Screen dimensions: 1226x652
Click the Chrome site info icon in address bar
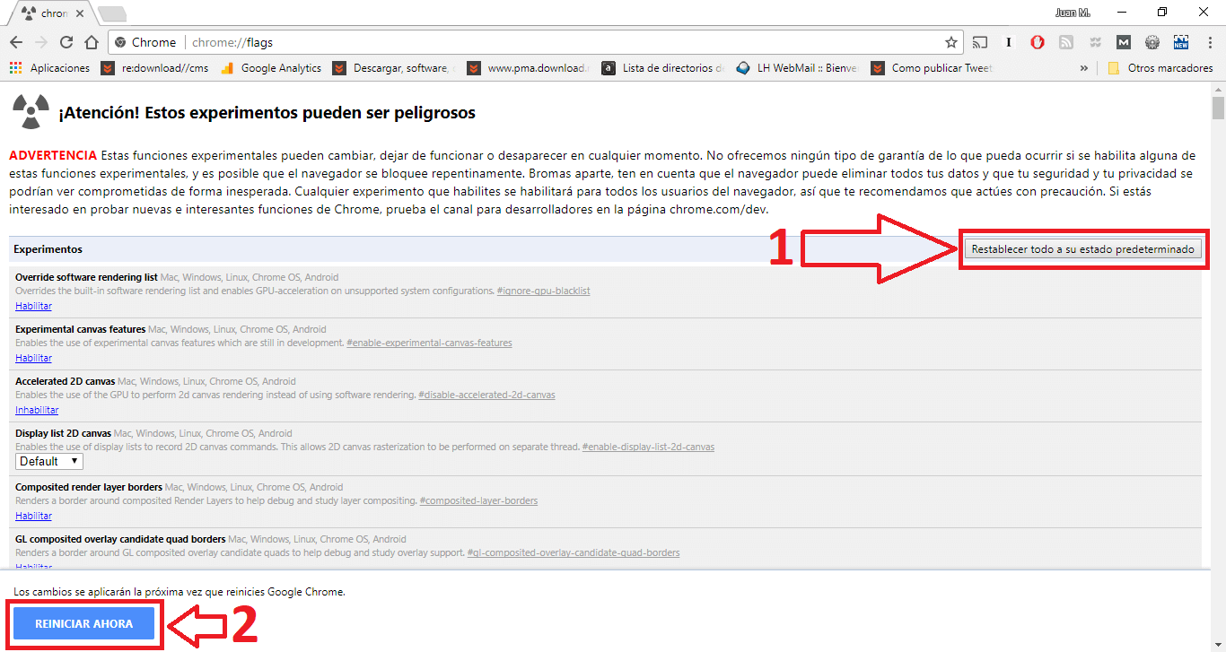120,42
